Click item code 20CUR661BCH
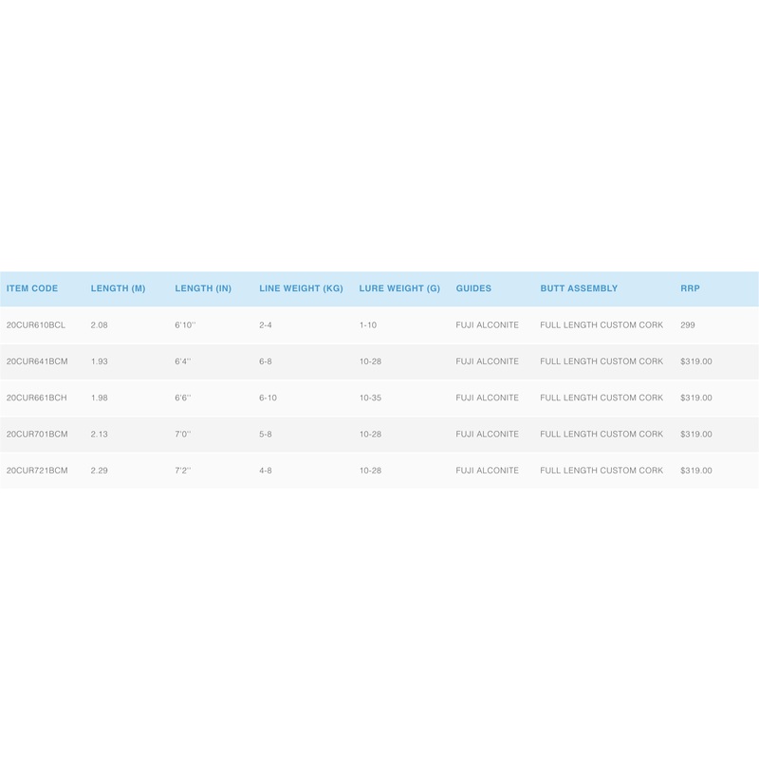The image size is (759, 759). click(37, 398)
